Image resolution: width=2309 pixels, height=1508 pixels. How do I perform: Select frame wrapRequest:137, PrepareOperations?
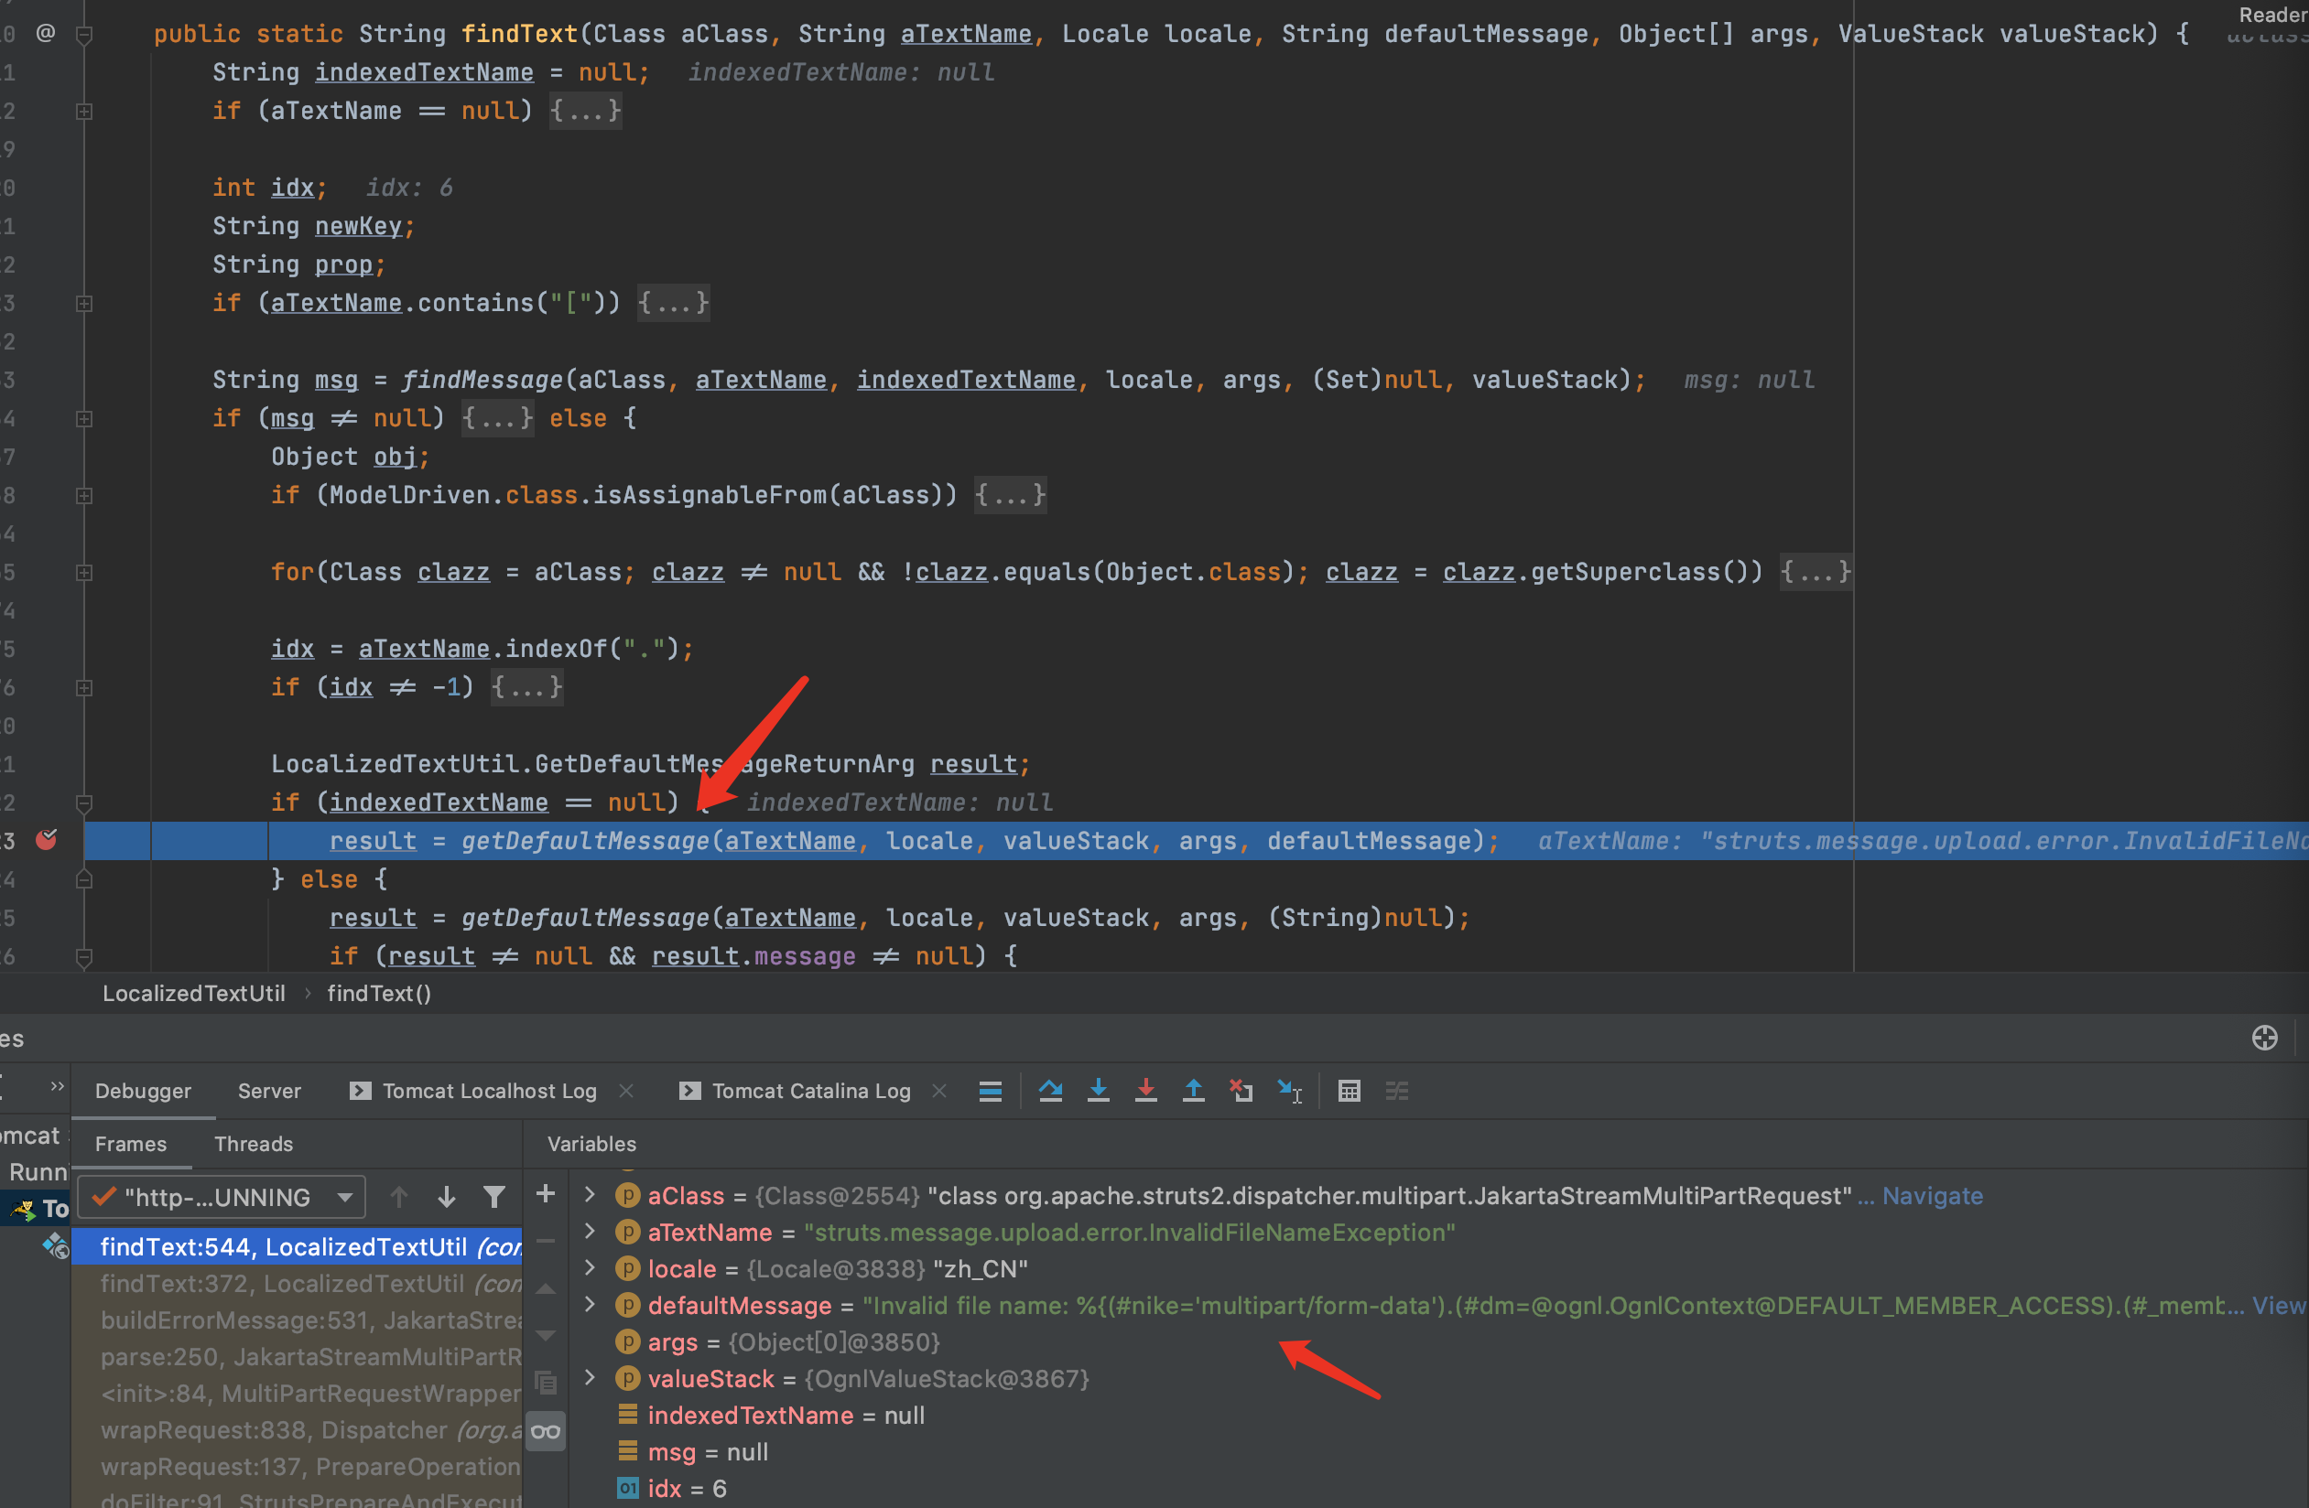pyautogui.click(x=297, y=1467)
